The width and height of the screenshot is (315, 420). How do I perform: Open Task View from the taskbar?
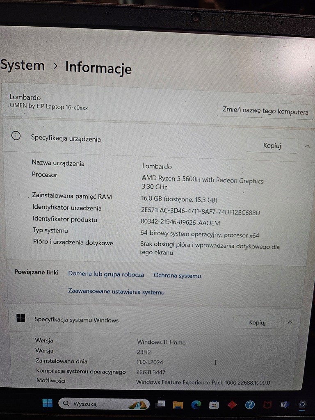pyautogui.click(x=161, y=404)
